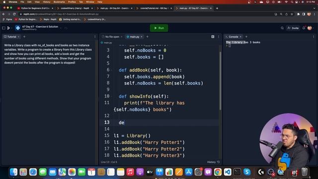Open Terminal from the dock
The image size is (318, 179).
click(x=238, y=172)
